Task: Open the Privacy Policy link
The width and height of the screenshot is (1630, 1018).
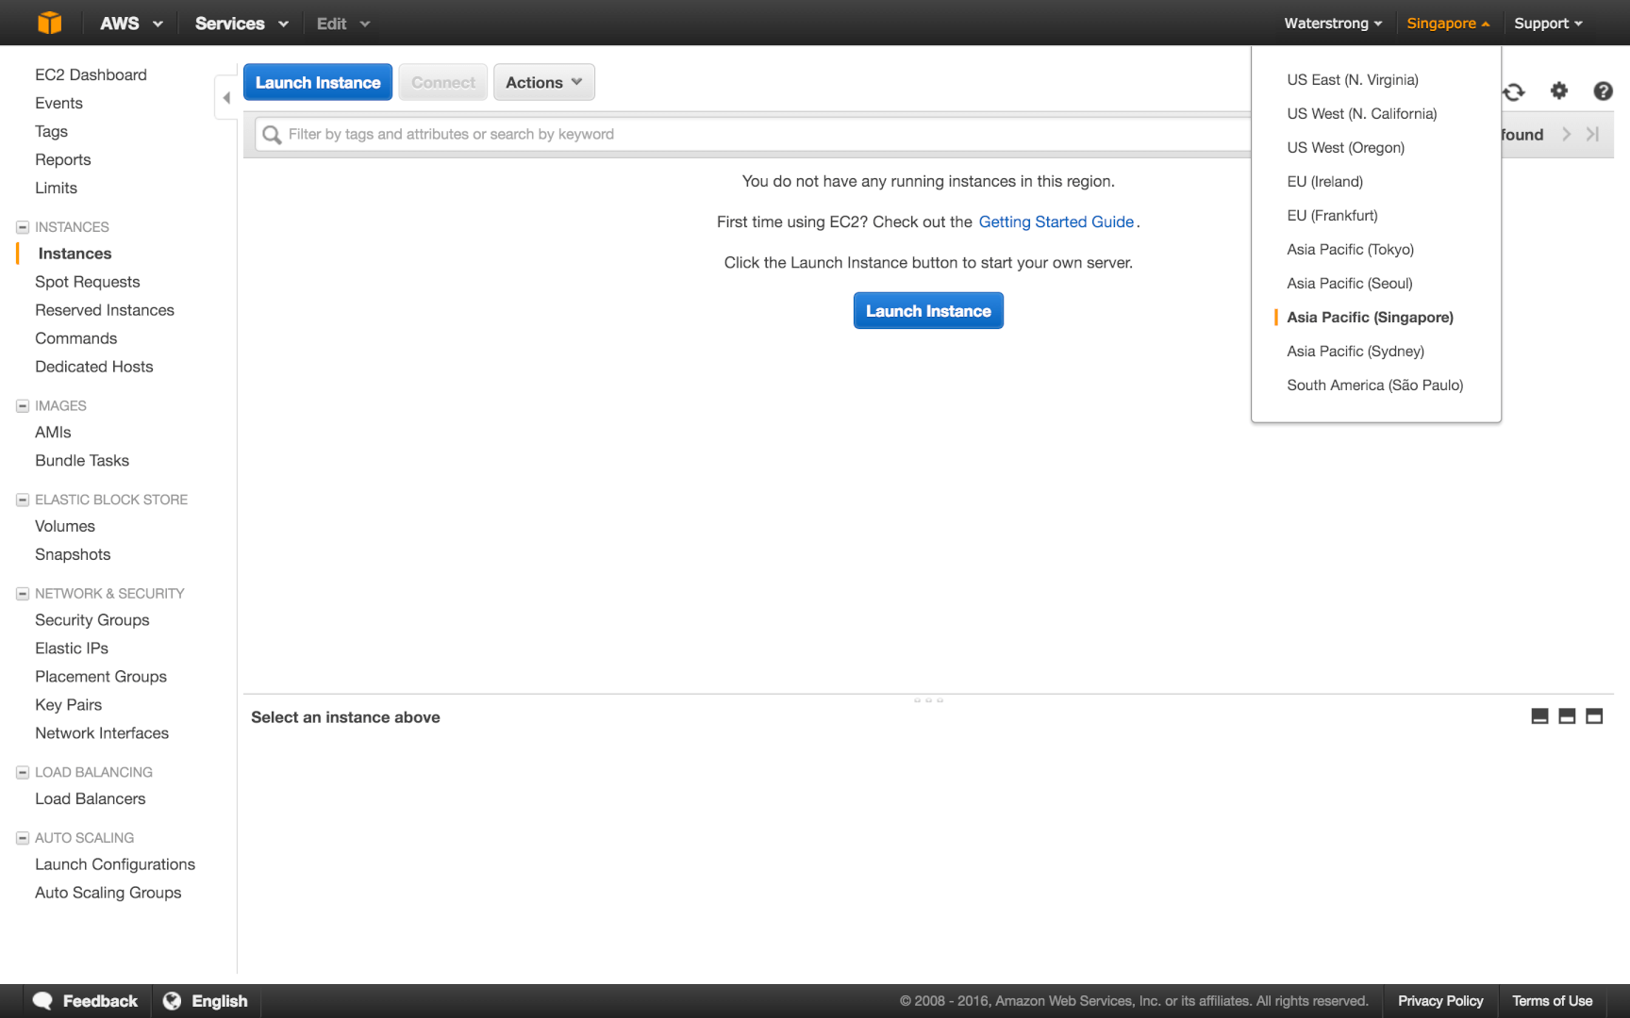Action: [1440, 1001]
